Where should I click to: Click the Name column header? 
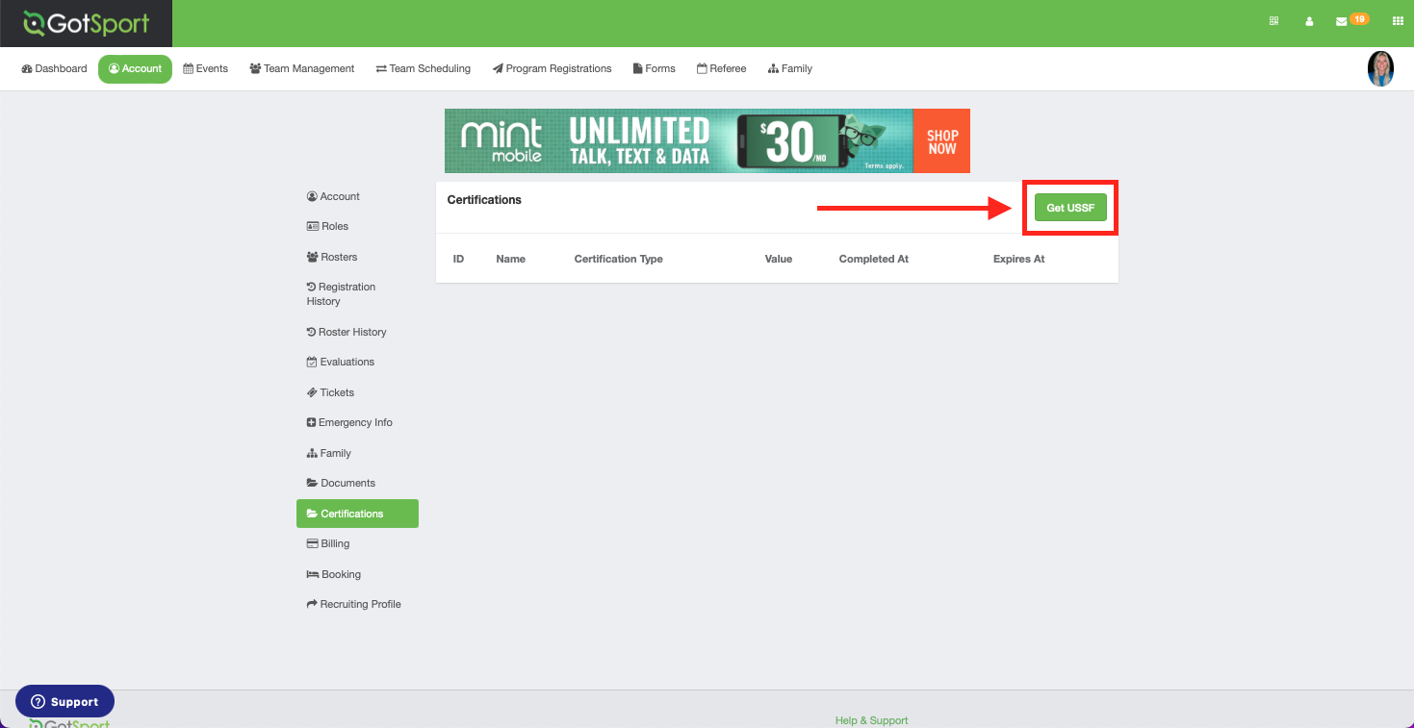pos(510,259)
